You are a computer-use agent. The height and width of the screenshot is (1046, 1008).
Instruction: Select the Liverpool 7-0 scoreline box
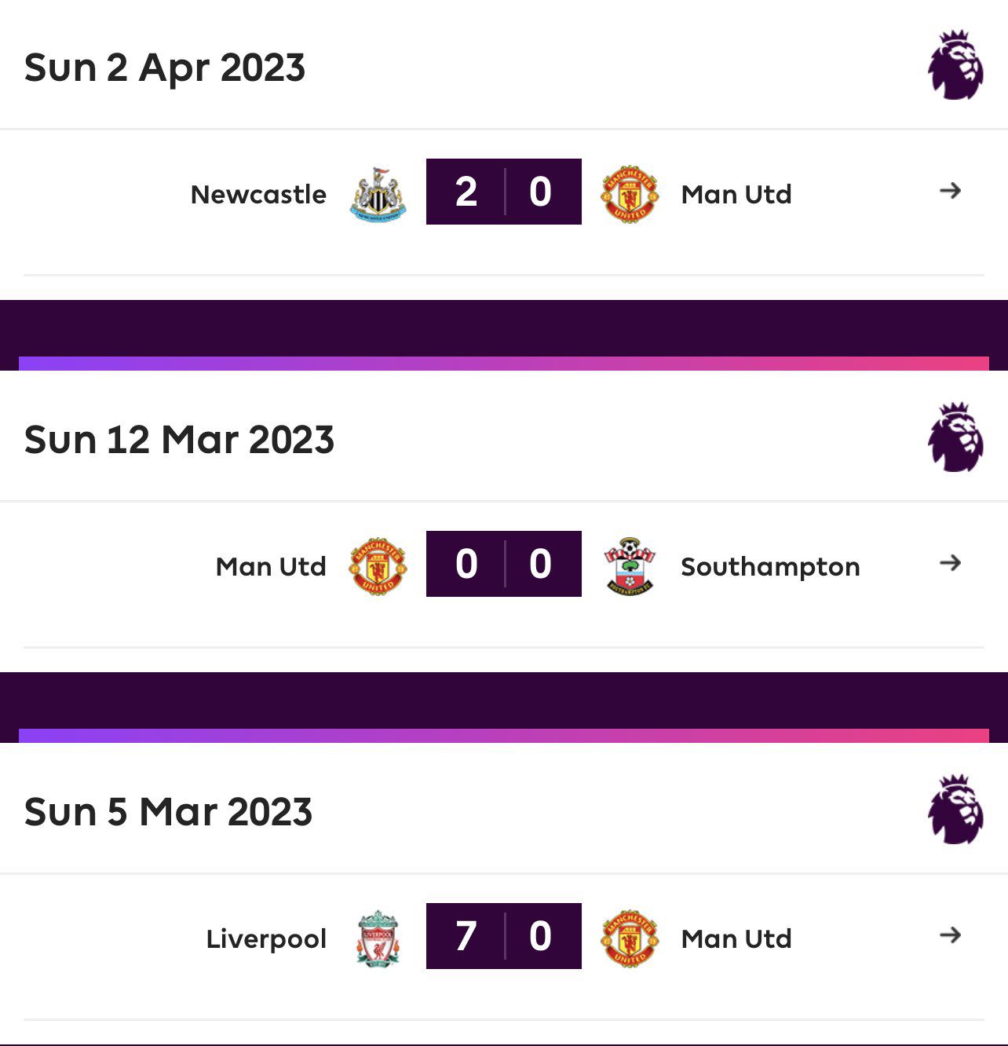(503, 936)
